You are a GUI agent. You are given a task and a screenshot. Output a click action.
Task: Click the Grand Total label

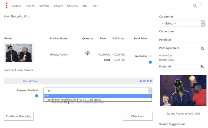pos(30,81)
